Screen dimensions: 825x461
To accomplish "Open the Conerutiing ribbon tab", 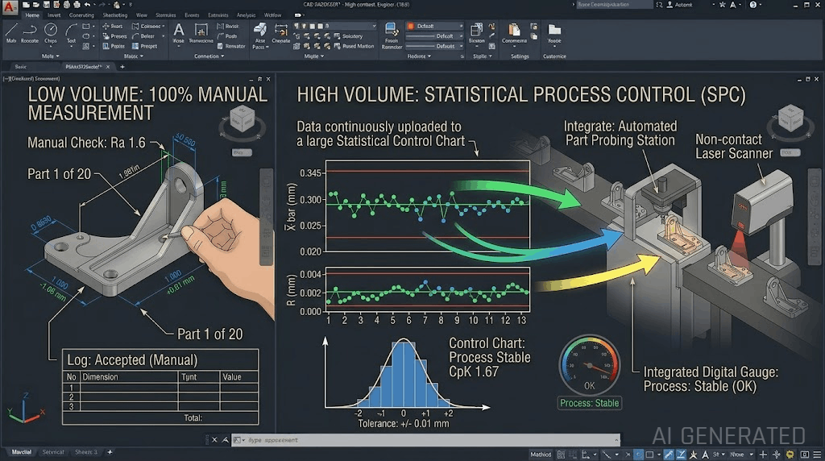I will pos(81,15).
